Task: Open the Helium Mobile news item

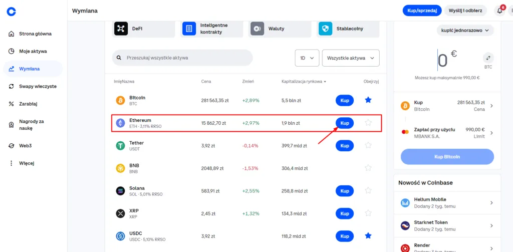Action: coord(447,203)
